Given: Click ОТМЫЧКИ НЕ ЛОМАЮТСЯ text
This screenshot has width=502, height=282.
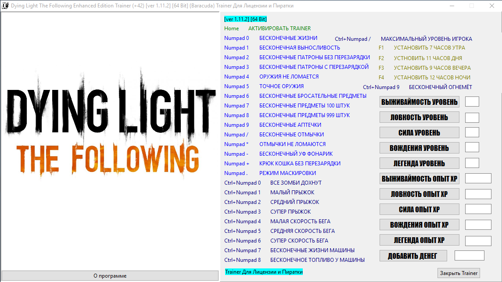Looking at the screenshot, I should [292, 144].
